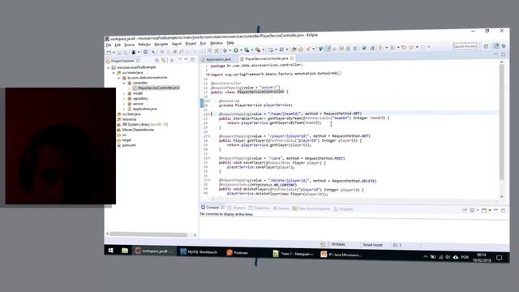The image size is (519, 292).
Task: Expand the model package node
Action: point(124,94)
